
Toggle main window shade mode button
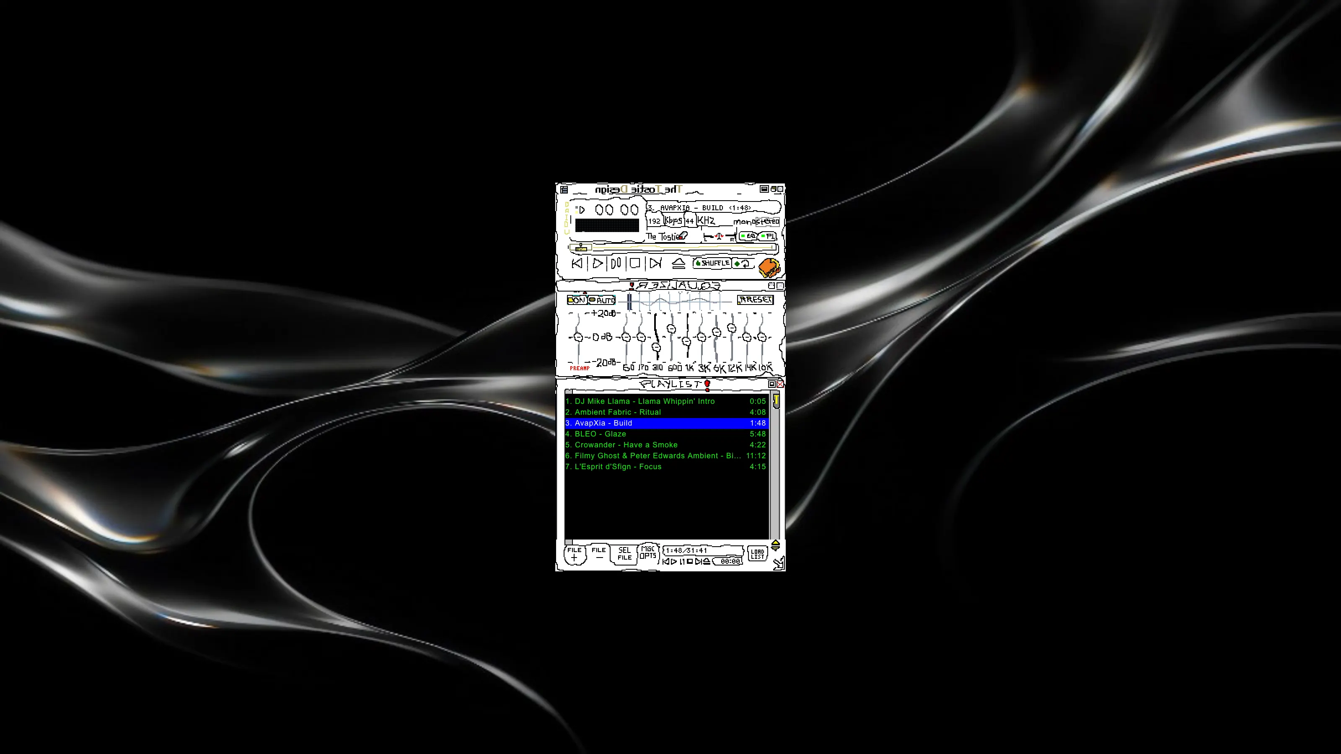[x=774, y=189]
